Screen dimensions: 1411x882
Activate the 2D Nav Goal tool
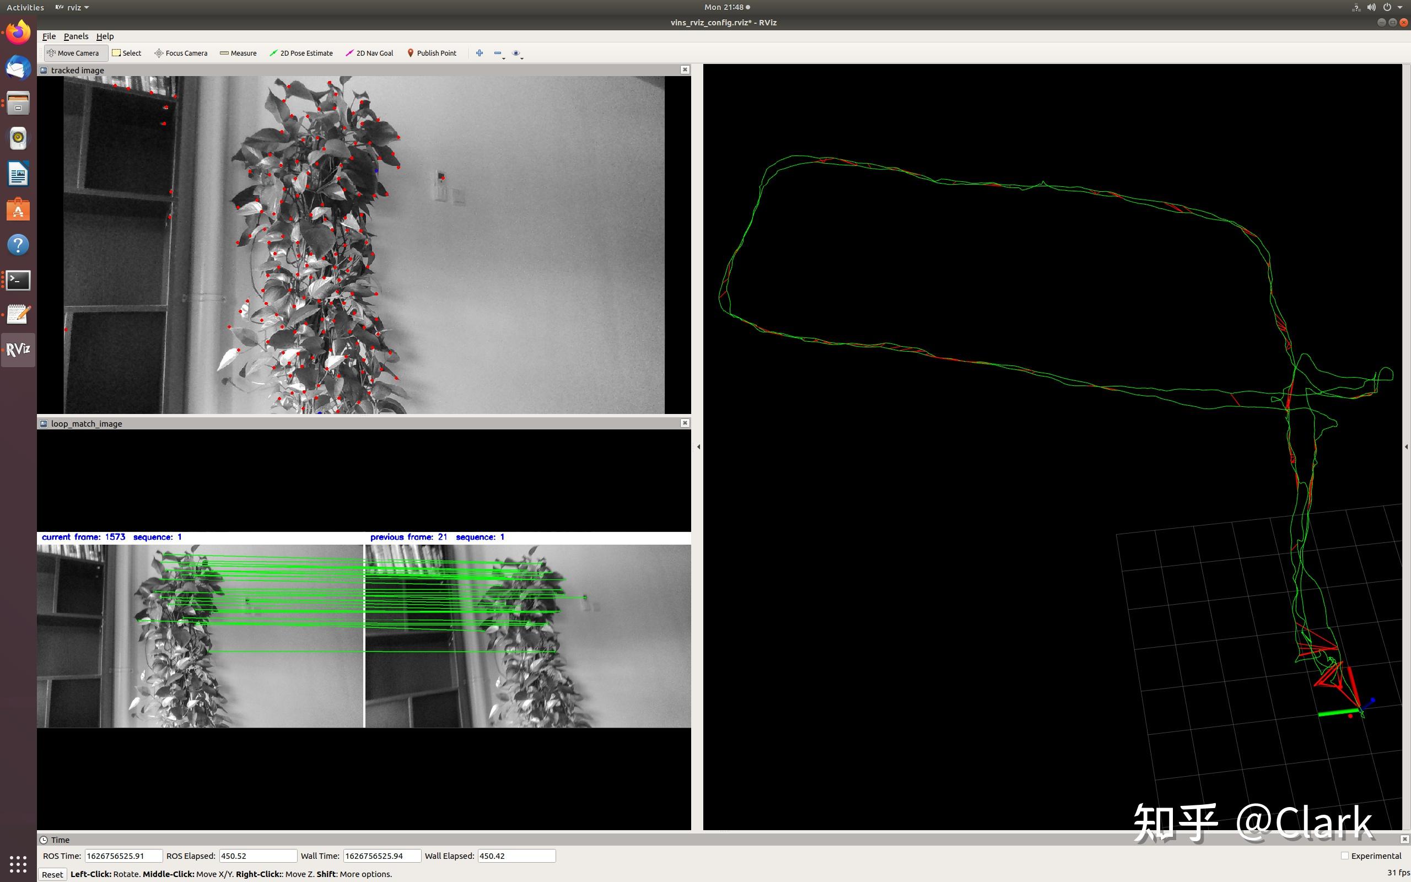pyautogui.click(x=369, y=53)
